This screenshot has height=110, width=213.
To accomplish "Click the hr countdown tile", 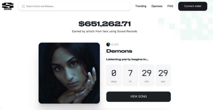I will click(130, 75).
